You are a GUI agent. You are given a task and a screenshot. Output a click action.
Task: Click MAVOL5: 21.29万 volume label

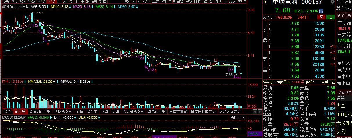(x=41, y=82)
